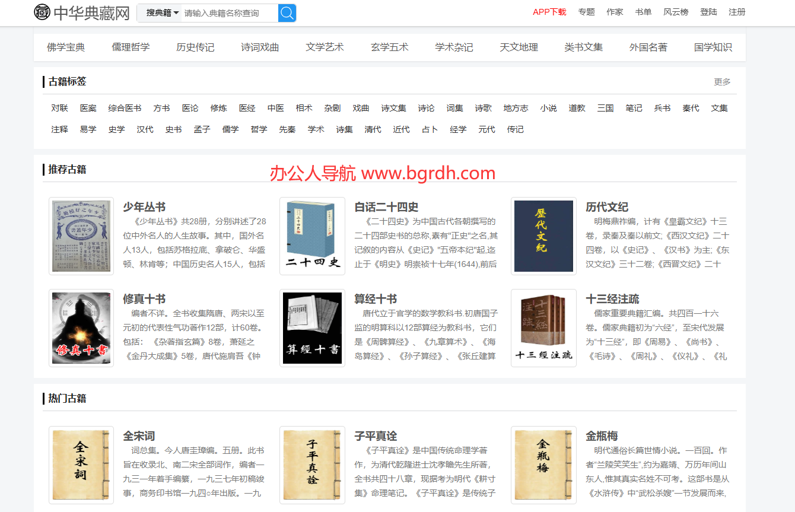
Task: Select the 历史传记 category
Action: point(195,47)
